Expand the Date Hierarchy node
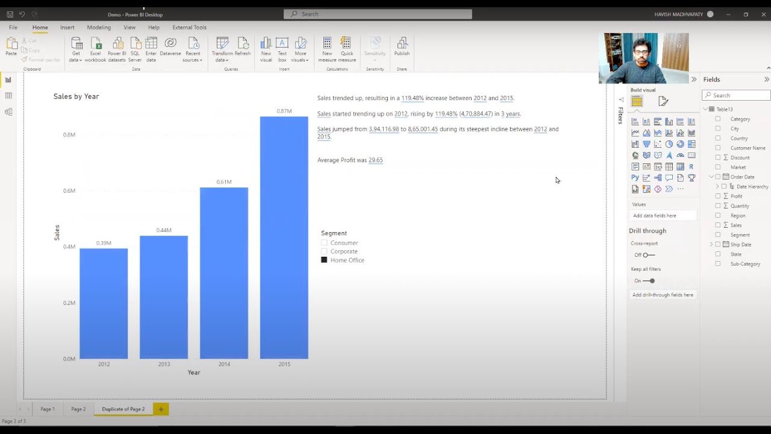The height and width of the screenshot is (434, 771). 717,186
